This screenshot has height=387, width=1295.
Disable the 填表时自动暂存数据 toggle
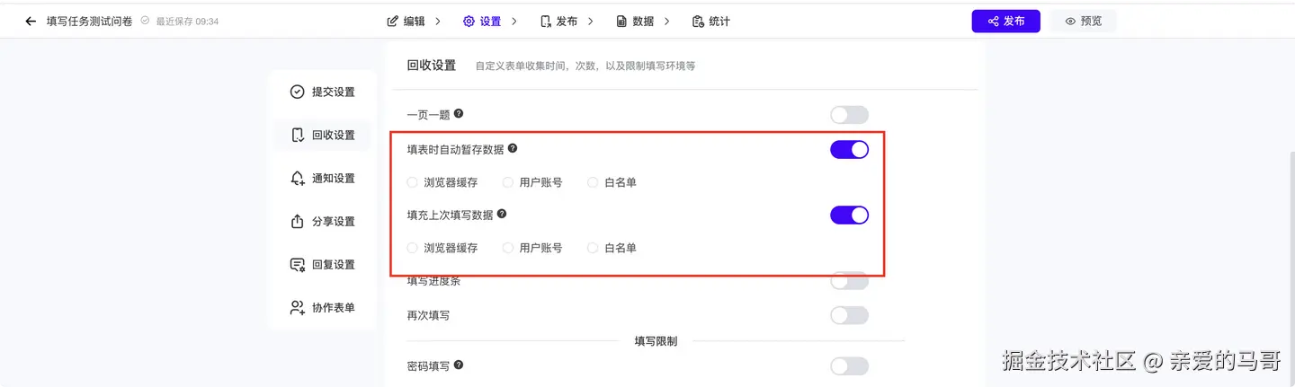(849, 149)
